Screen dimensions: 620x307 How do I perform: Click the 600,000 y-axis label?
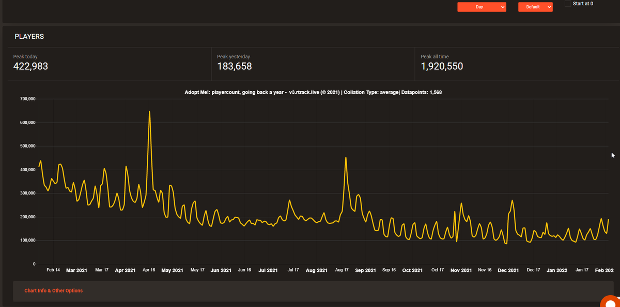click(27, 123)
